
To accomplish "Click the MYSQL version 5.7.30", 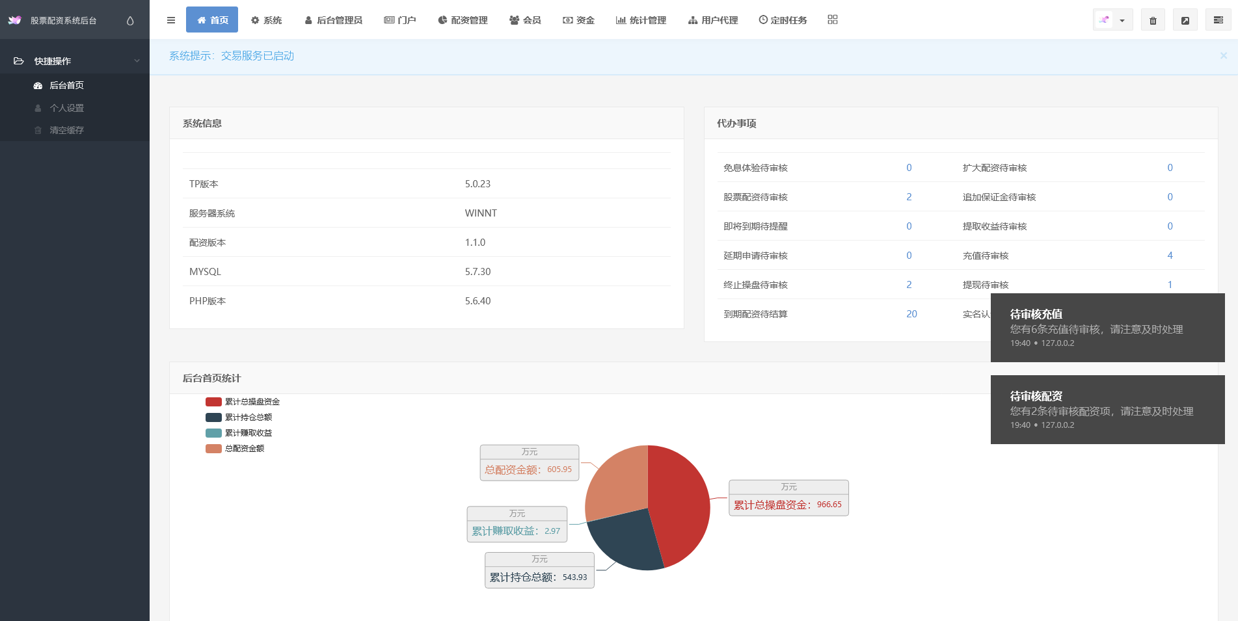I will pyautogui.click(x=478, y=272).
